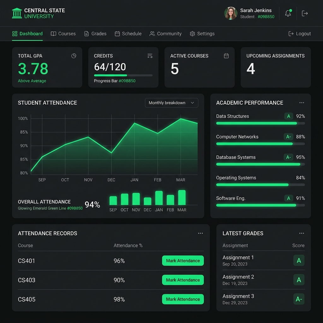Open the notifications bell

coord(288,13)
